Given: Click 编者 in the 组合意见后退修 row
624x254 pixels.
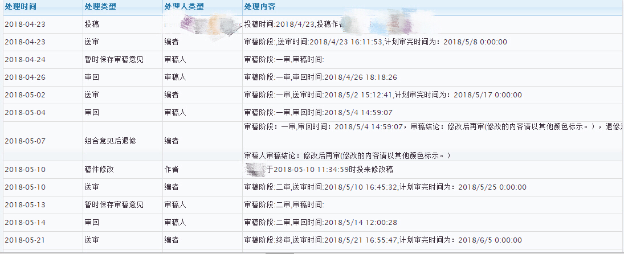Looking at the screenshot, I should (x=172, y=141).
